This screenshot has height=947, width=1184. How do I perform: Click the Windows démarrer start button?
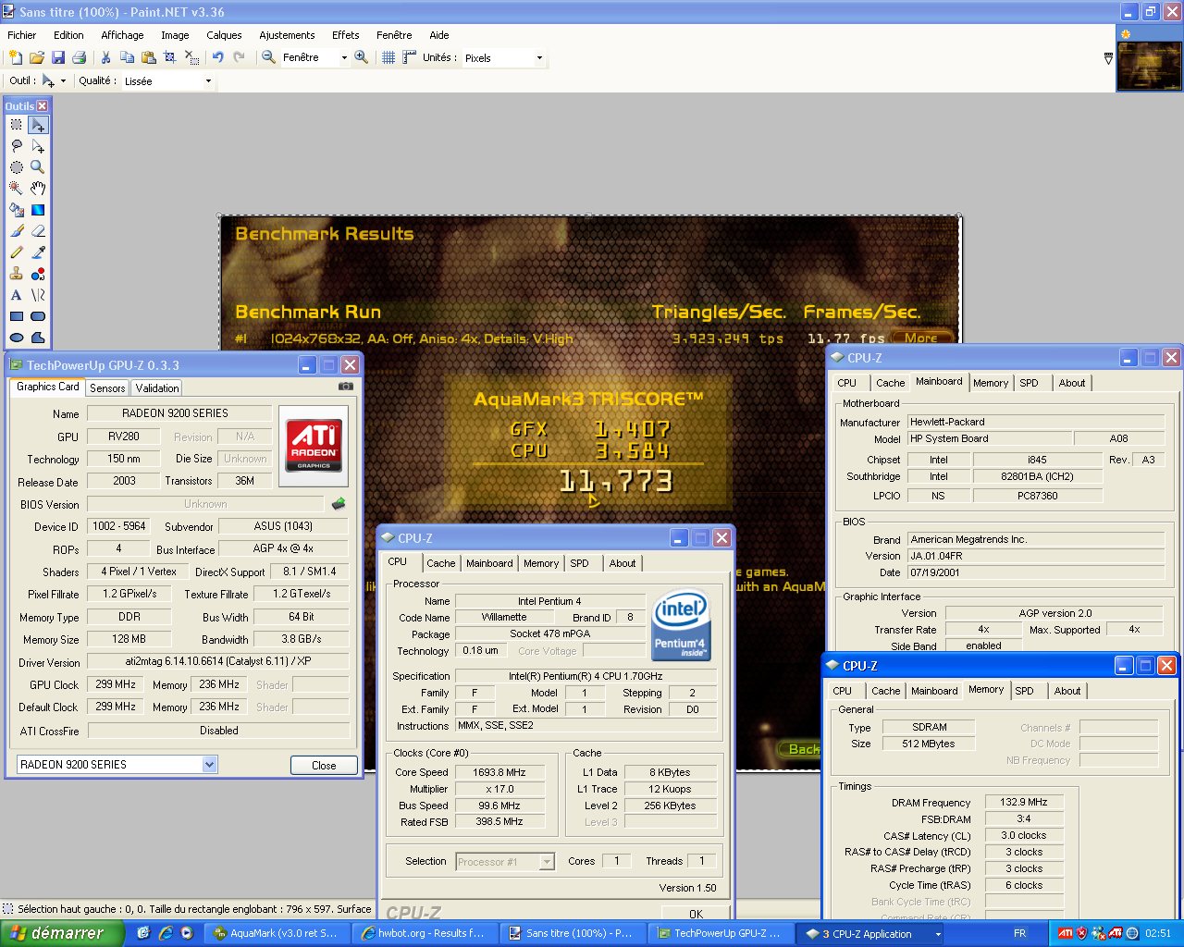[62, 933]
